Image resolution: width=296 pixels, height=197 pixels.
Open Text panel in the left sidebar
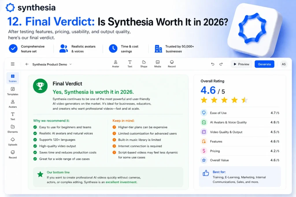13,117
